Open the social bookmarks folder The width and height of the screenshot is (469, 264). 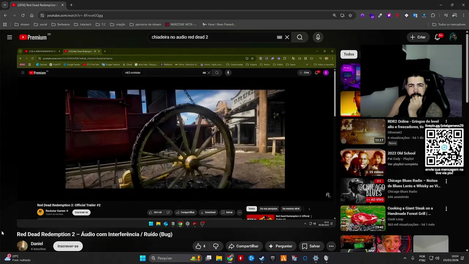[x=40, y=25]
